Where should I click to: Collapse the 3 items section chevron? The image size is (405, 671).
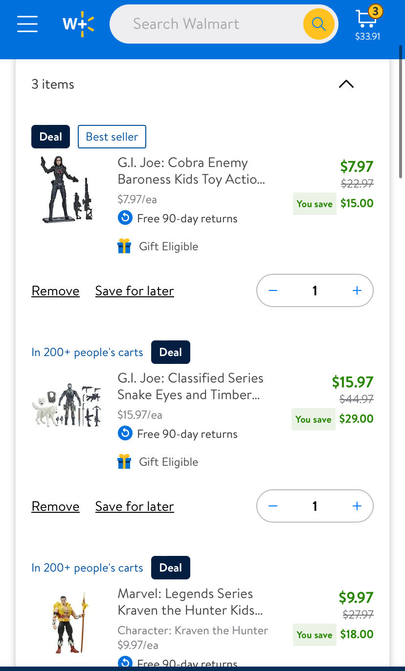tap(346, 84)
